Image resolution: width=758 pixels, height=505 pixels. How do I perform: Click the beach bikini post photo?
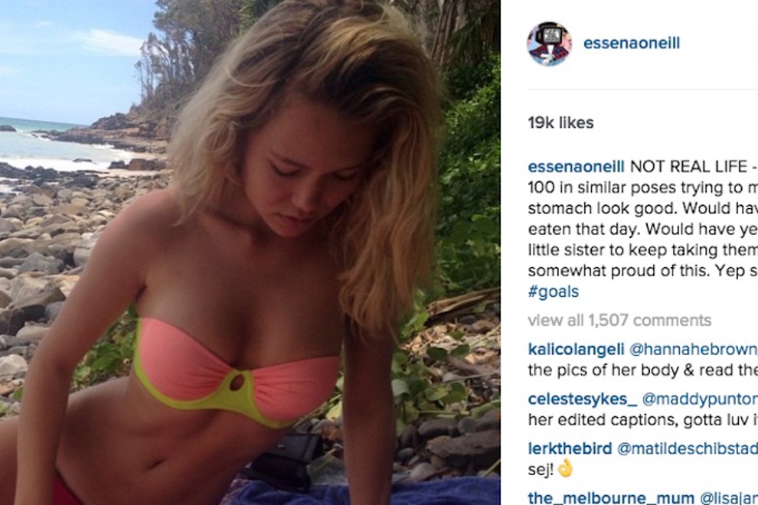click(250, 252)
